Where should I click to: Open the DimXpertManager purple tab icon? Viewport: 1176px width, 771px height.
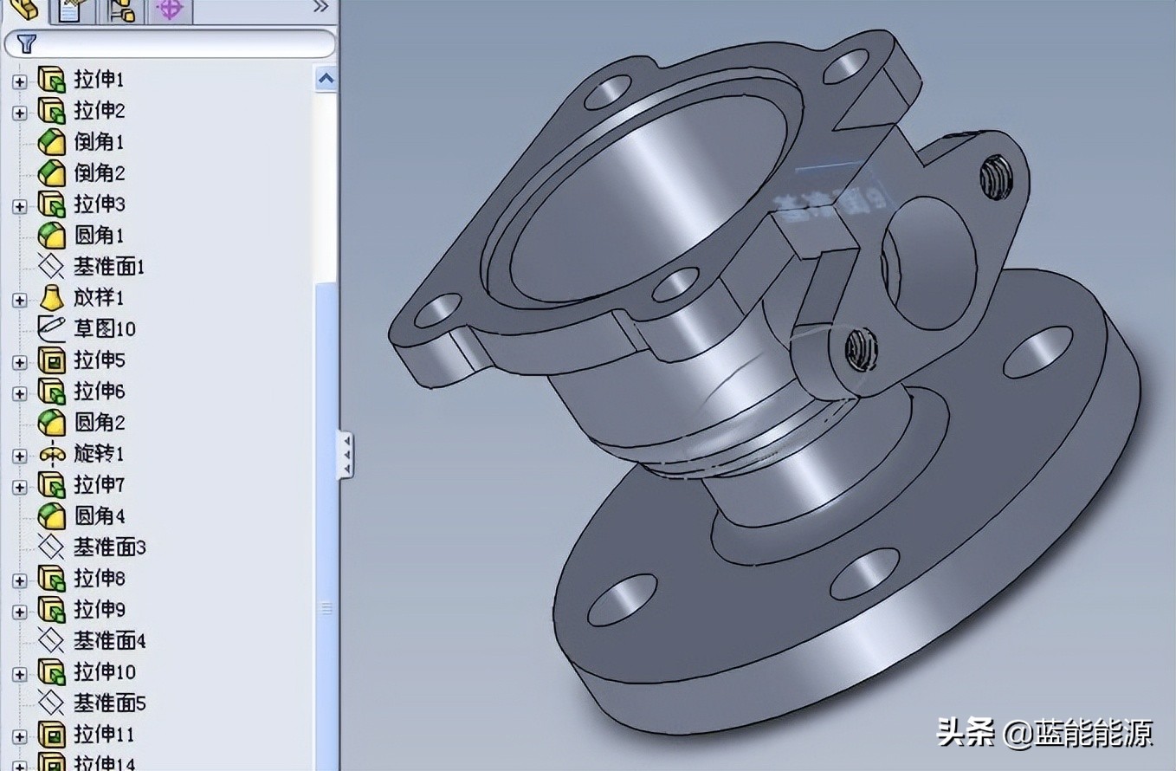(x=171, y=9)
